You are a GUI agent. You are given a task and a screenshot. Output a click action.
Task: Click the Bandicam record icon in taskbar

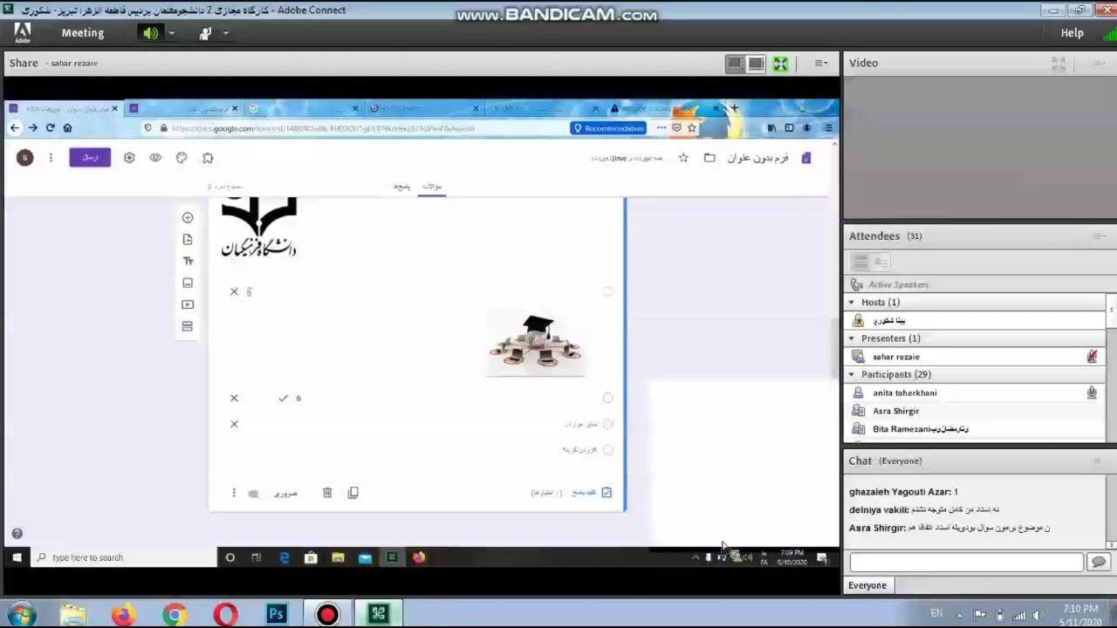coord(327,614)
